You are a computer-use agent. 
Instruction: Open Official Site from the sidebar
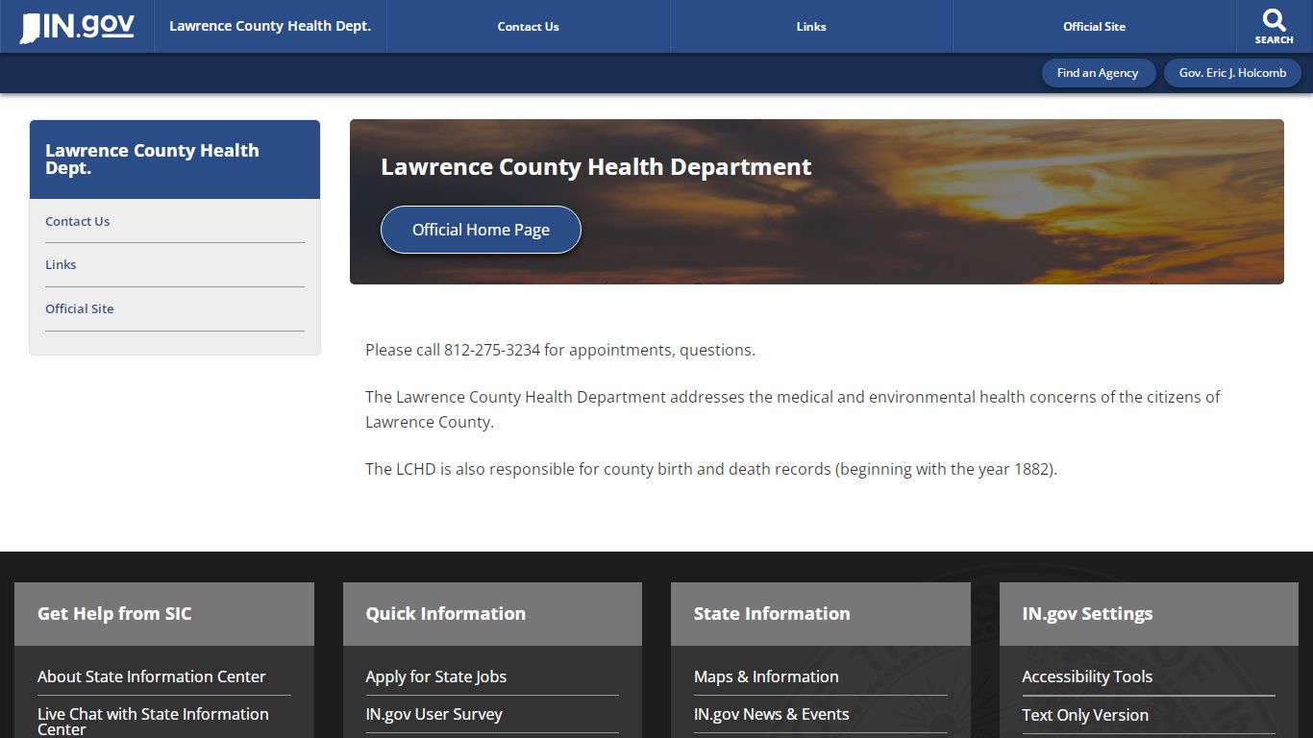click(79, 308)
